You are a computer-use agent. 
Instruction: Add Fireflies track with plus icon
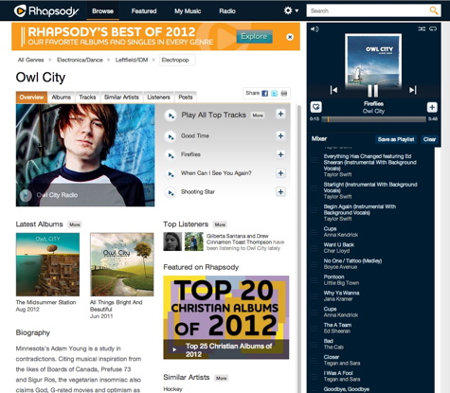[280, 154]
